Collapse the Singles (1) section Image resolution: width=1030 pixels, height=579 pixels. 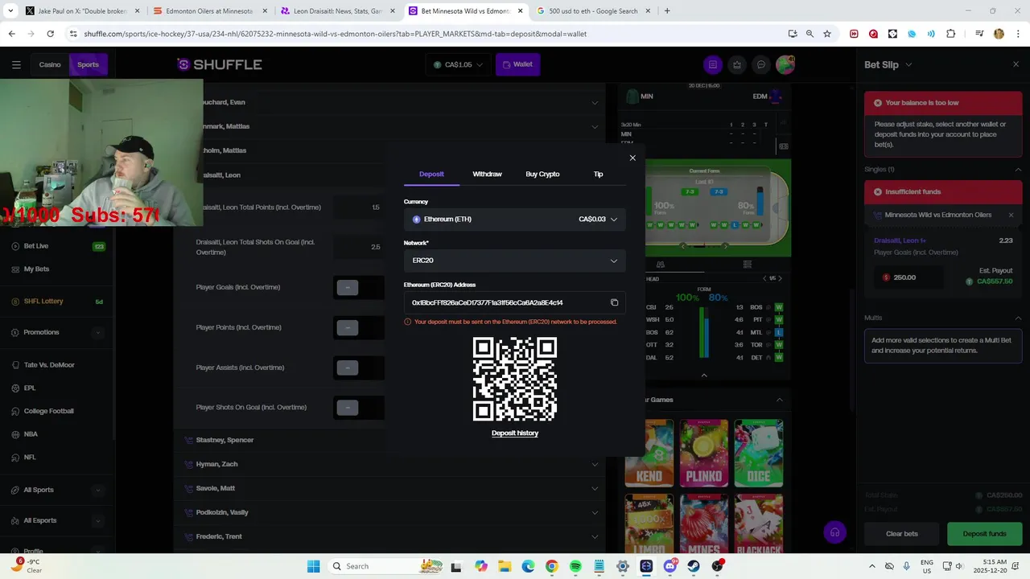point(1017,170)
